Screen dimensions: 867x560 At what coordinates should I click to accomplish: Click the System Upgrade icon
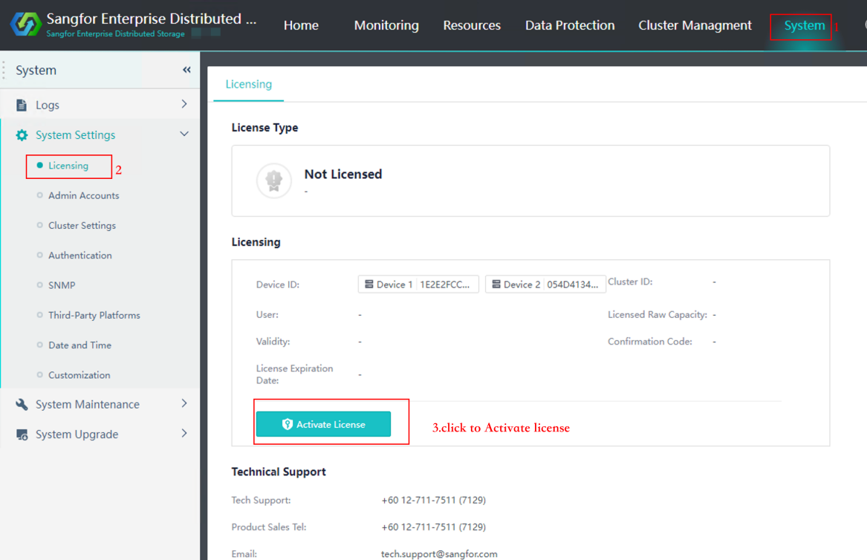point(22,434)
